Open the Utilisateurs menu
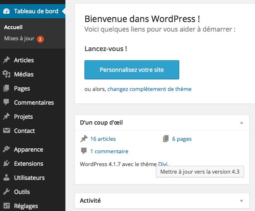 (33, 178)
